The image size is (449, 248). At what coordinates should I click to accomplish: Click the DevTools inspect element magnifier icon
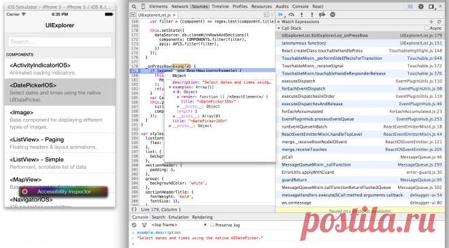134,6
